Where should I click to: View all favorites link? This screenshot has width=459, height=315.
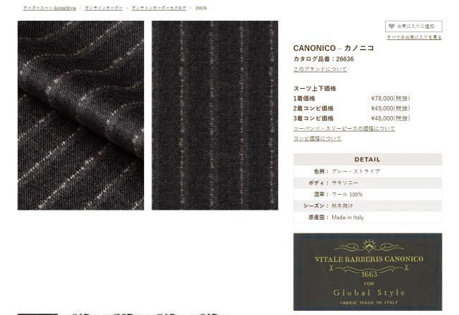[415, 37]
